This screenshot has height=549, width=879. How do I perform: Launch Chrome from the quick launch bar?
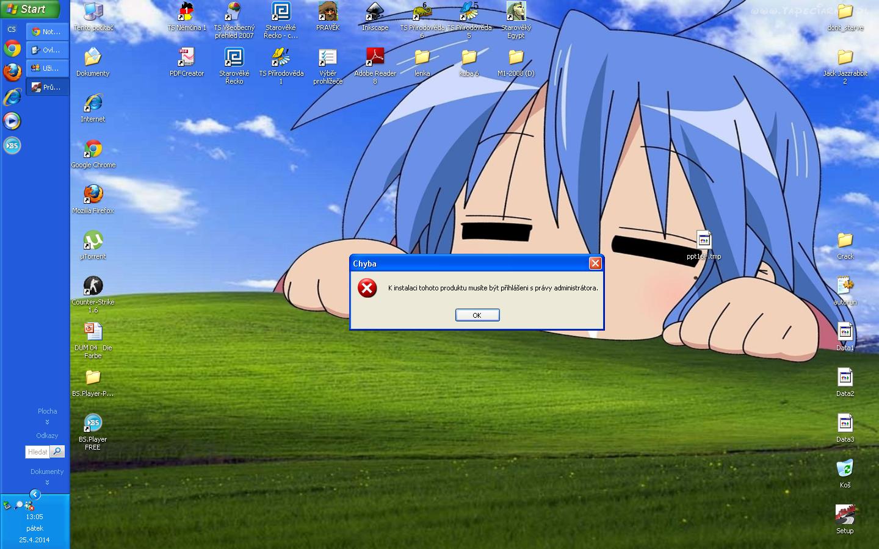click(12, 48)
